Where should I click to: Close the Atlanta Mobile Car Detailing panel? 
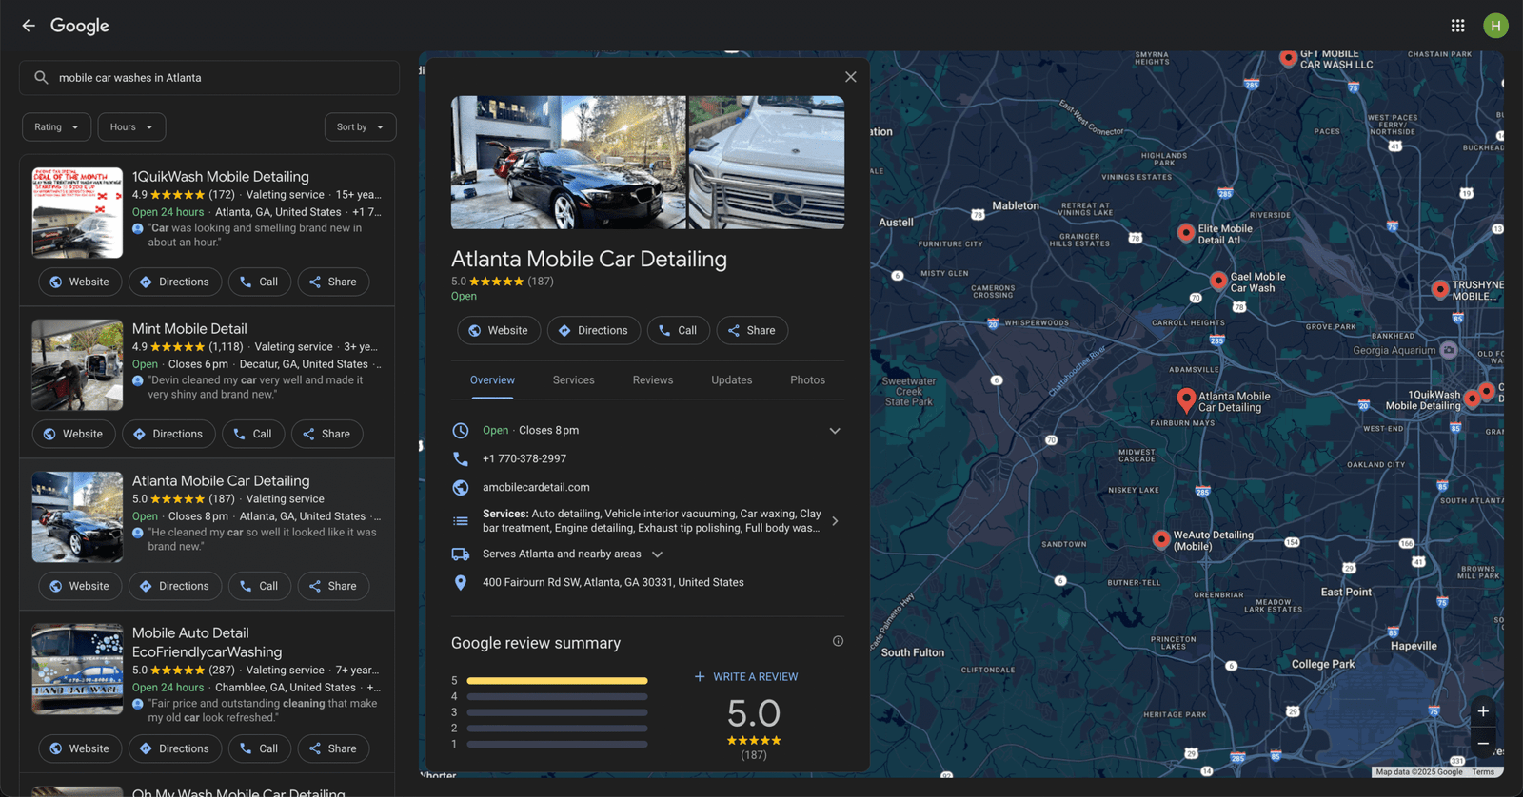click(x=851, y=77)
